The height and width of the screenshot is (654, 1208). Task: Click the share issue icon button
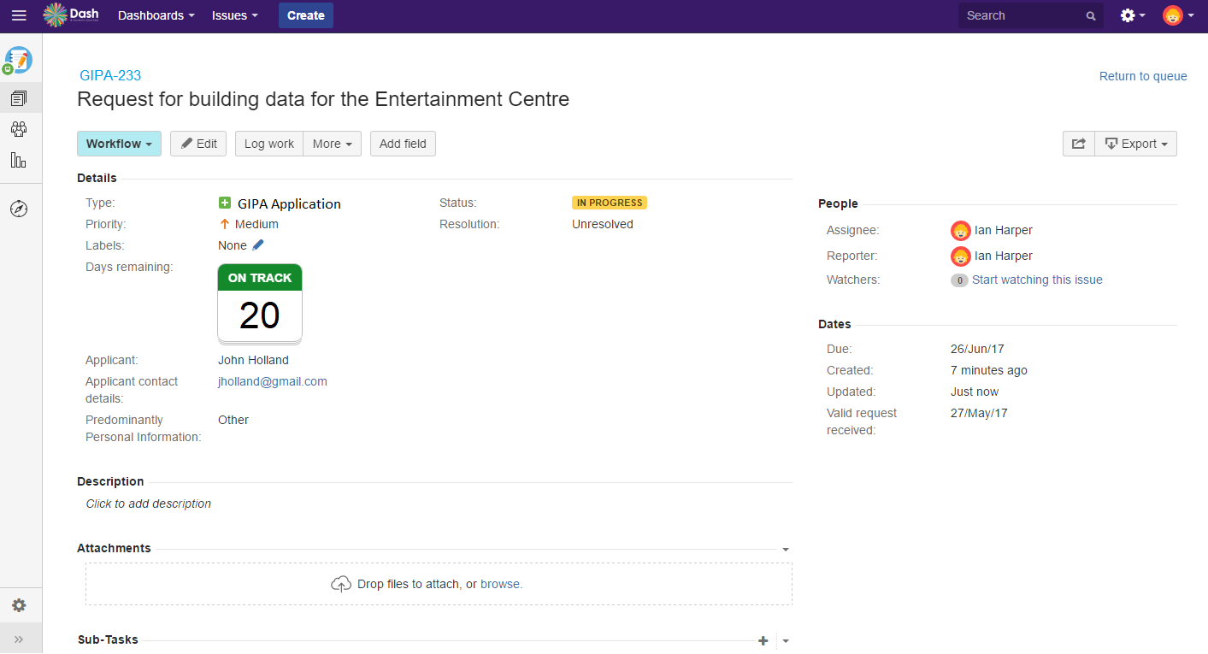pos(1078,144)
